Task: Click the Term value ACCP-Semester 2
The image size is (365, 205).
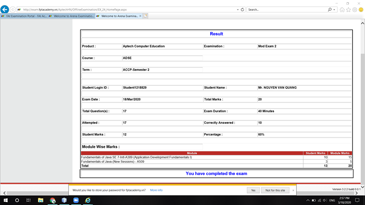Action: coord(136,70)
